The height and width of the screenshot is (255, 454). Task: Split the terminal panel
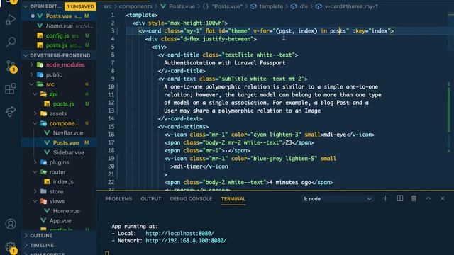tap(400, 198)
